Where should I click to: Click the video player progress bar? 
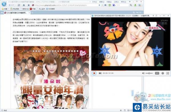pyautogui.click(x=131, y=71)
